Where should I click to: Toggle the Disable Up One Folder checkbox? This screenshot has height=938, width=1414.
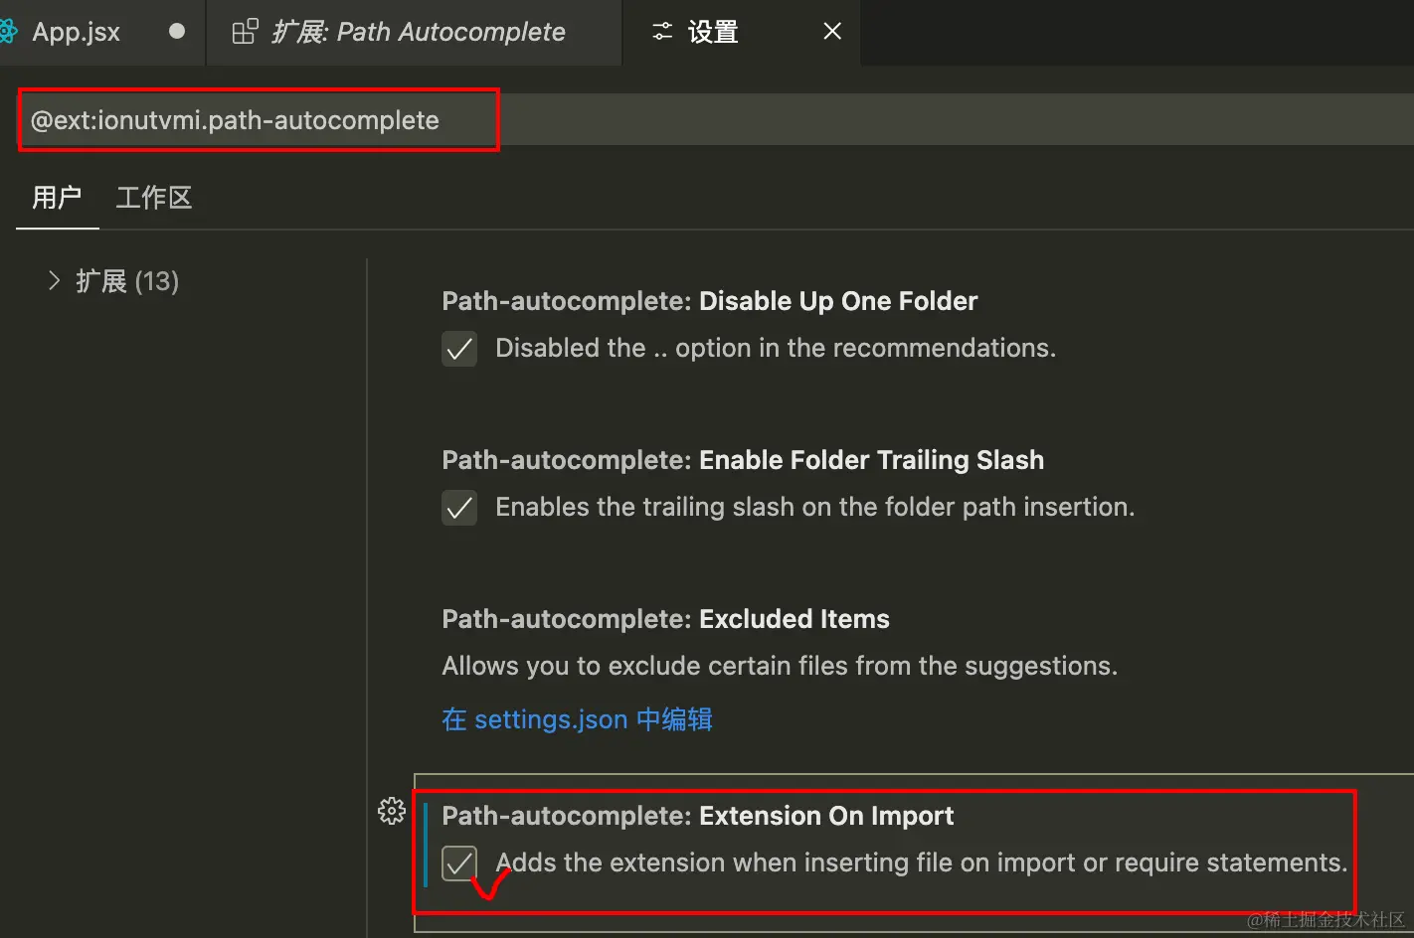point(459,349)
